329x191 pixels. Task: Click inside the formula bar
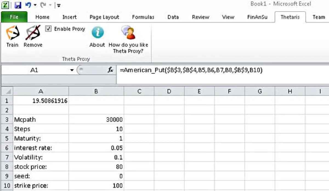pos(192,70)
